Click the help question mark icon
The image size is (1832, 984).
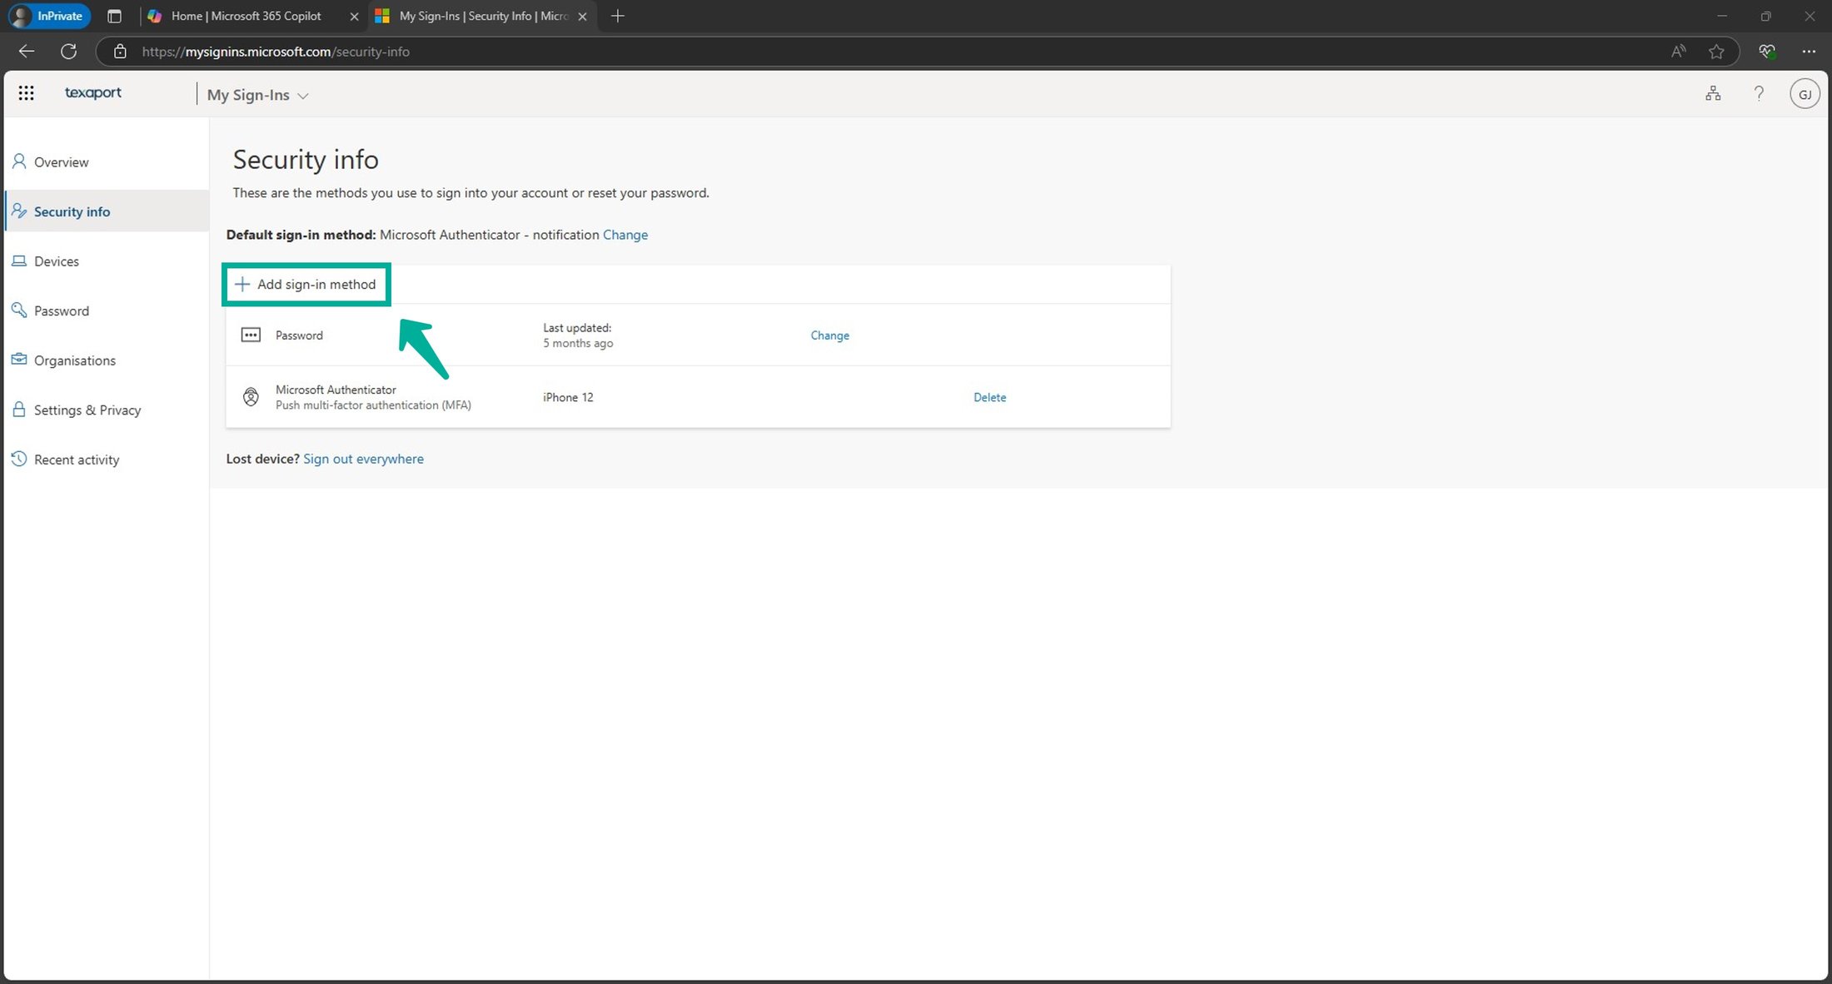click(x=1759, y=92)
